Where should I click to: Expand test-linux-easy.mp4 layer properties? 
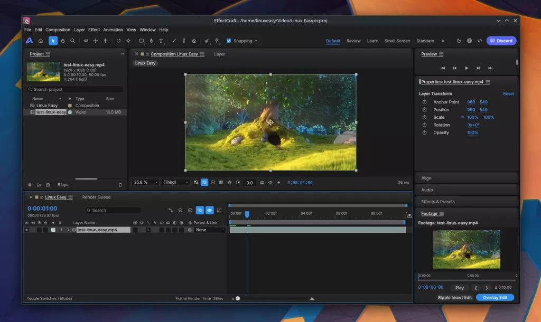(x=68, y=230)
